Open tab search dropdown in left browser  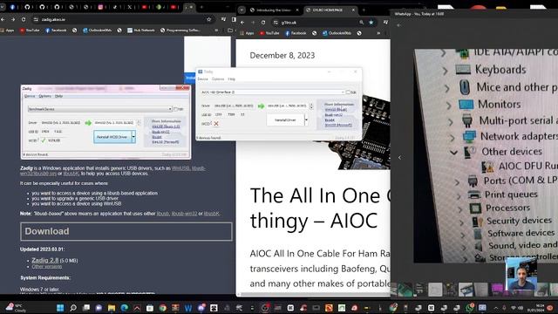(x=2, y=7)
